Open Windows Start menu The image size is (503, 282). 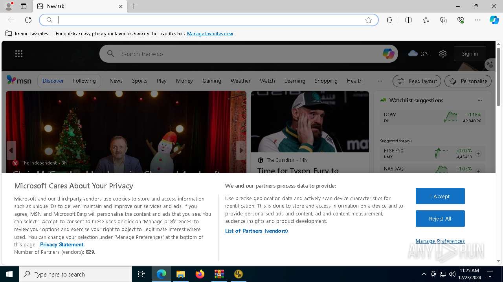click(x=9, y=274)
